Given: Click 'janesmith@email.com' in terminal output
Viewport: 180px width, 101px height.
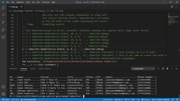Looking at the screenshot, I should coord(118,80).
